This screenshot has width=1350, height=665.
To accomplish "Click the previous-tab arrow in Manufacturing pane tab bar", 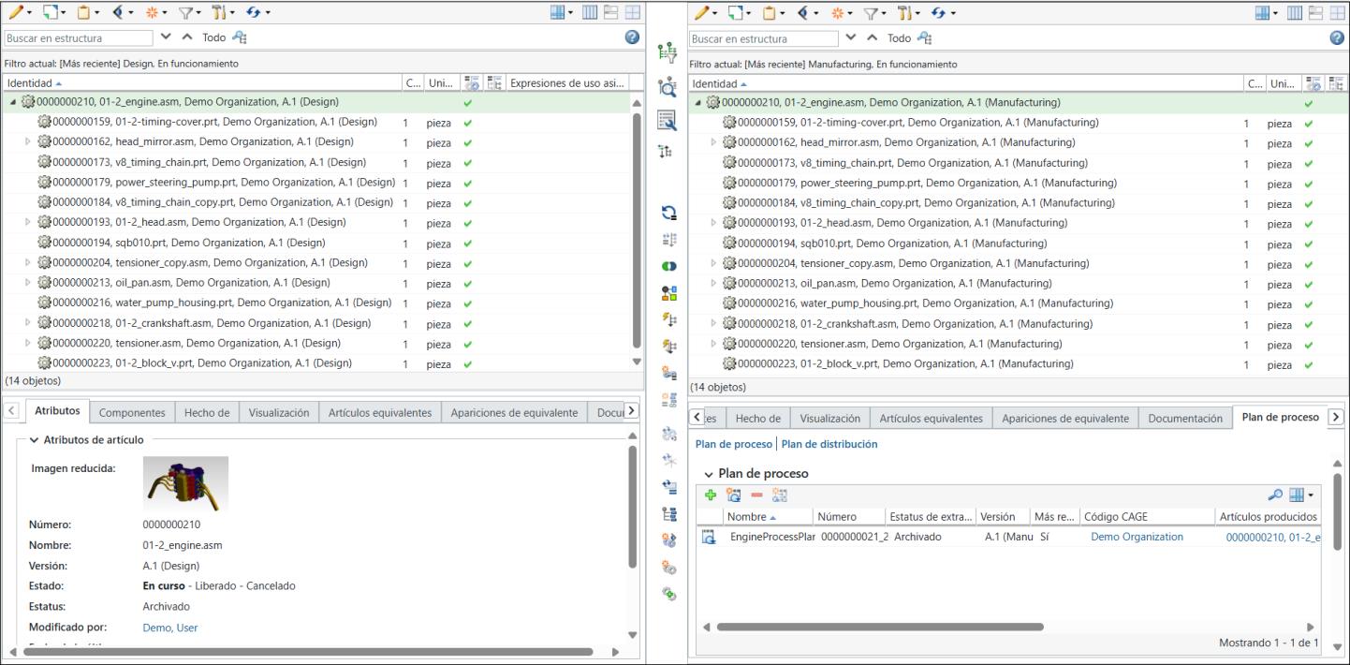I will coord(697,417).
